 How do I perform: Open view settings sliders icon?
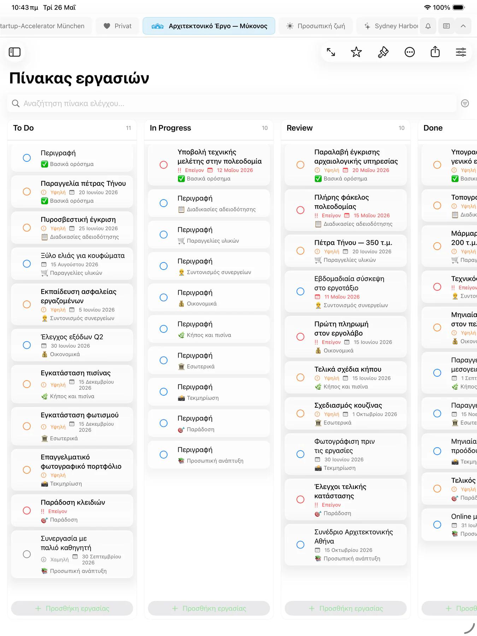(x=461, y=52)
